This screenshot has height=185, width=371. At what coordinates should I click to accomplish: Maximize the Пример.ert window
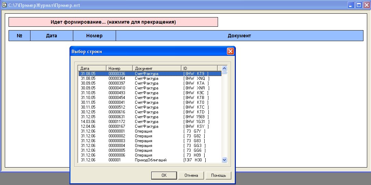click(359, 5)
